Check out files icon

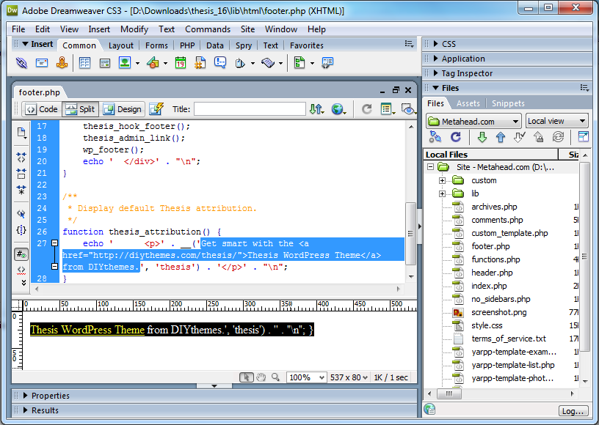[520, 137]
